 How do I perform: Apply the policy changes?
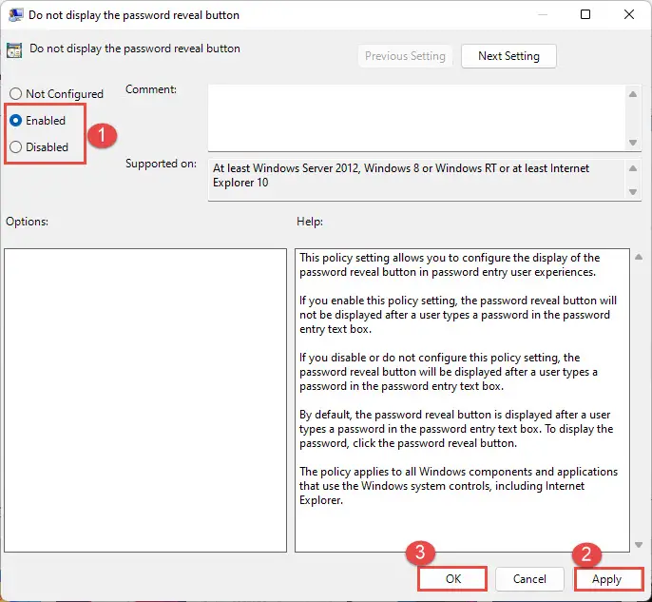pos(606,579)
